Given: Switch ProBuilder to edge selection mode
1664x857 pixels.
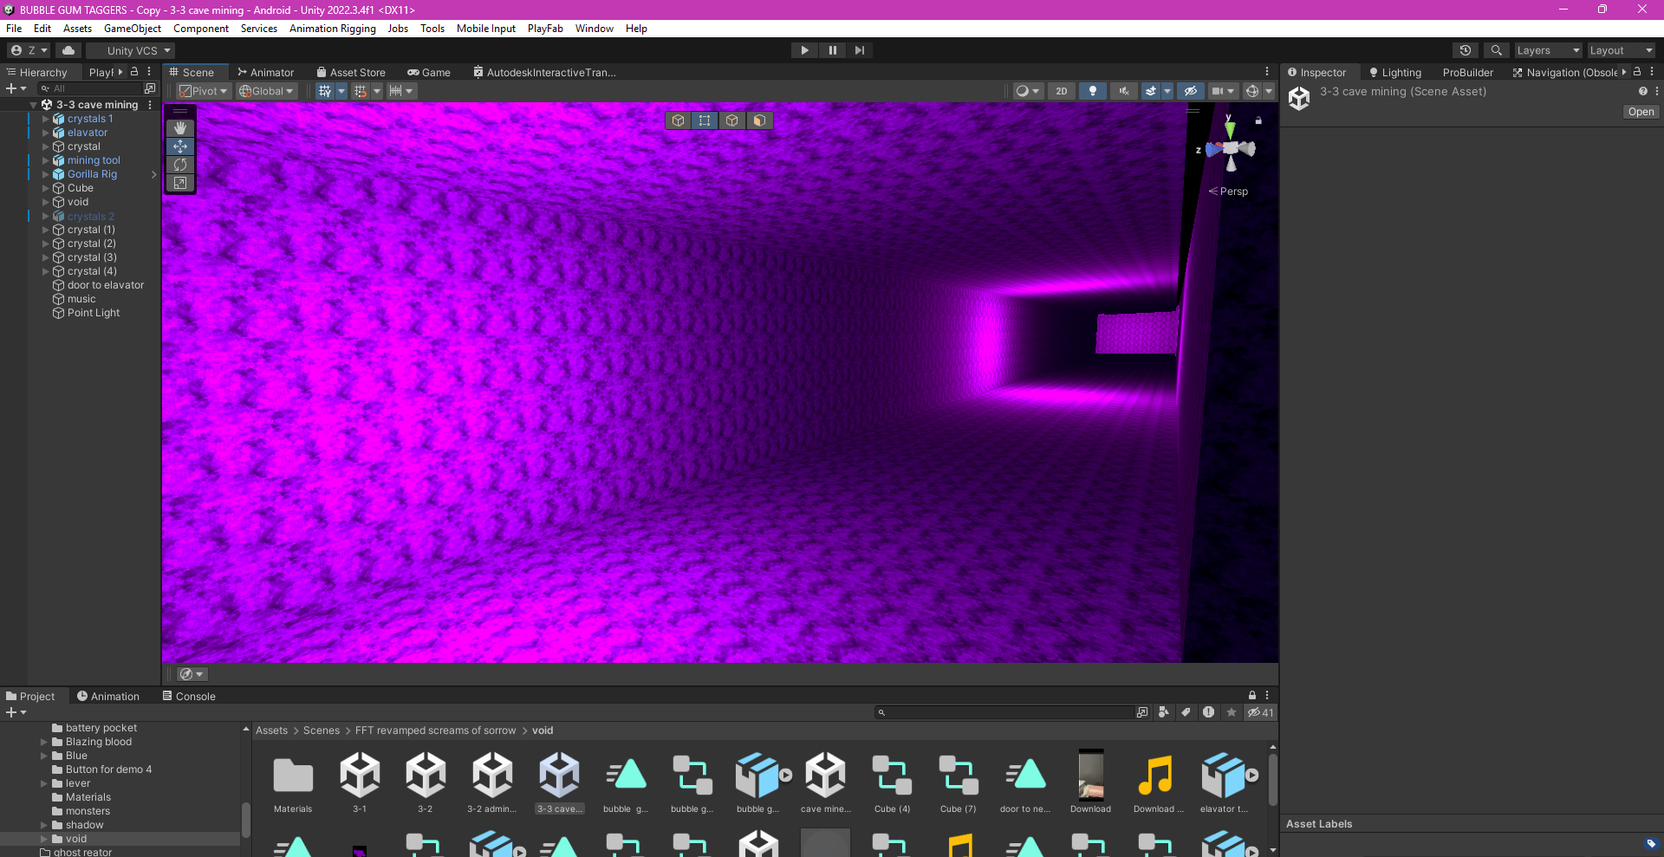Looking at the screenshot, I should pos(732,120).
